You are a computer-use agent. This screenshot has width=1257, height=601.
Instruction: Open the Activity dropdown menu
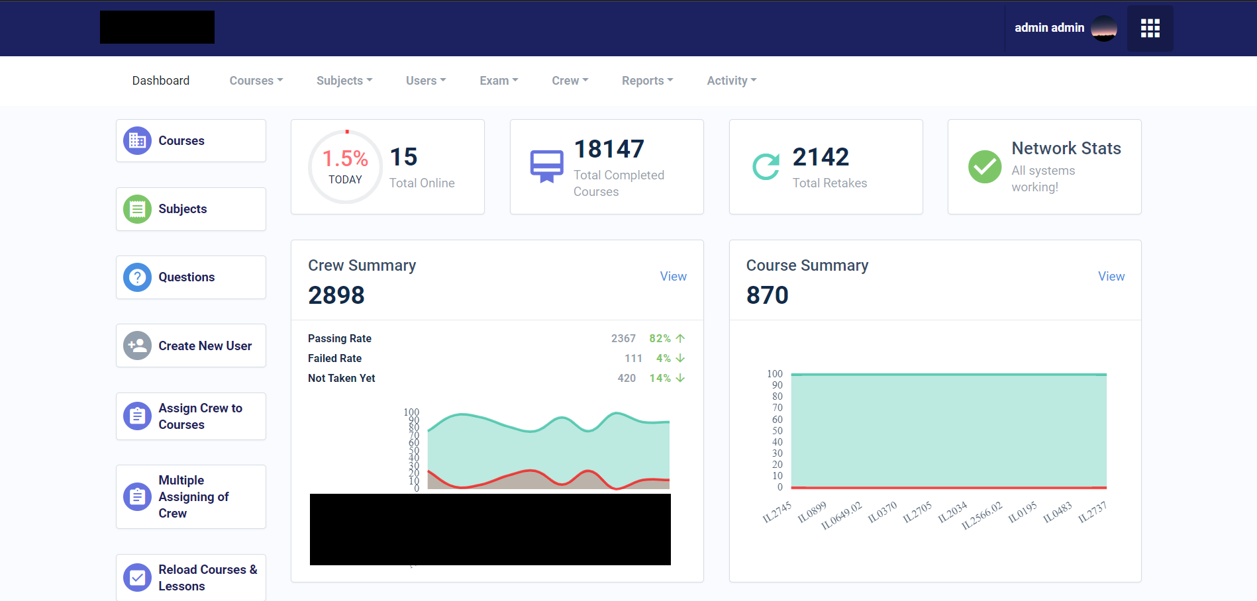(731, 81)
